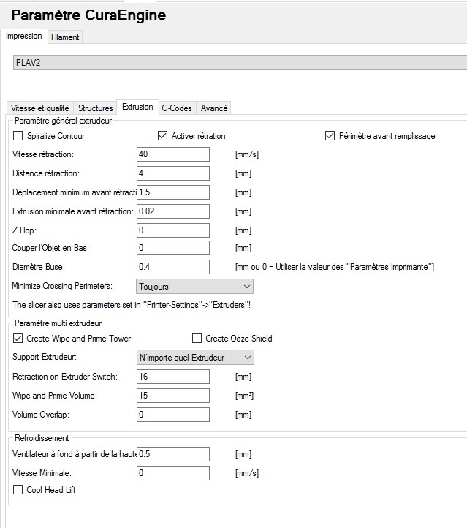Viewport: 467px width, 528px height.
Task: Open the Support Extrudeur dropdown
Action: 195,358
